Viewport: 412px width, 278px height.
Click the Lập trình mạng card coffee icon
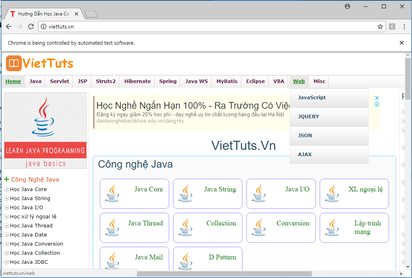pyautogui.click(x=332, y=227)
